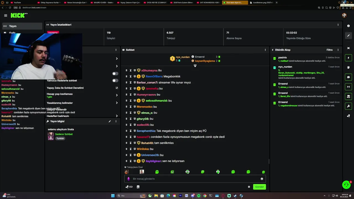Pick the second follower emote face thumbnail
This screenshot has width=354, height=199.
point(142,172)
